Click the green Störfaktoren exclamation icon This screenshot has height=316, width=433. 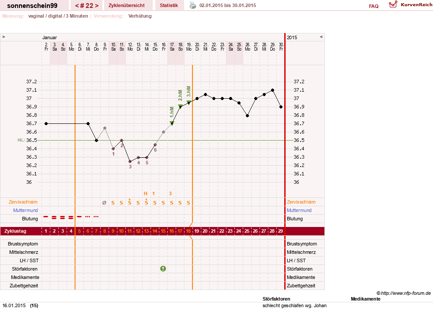tap(163, 268)
